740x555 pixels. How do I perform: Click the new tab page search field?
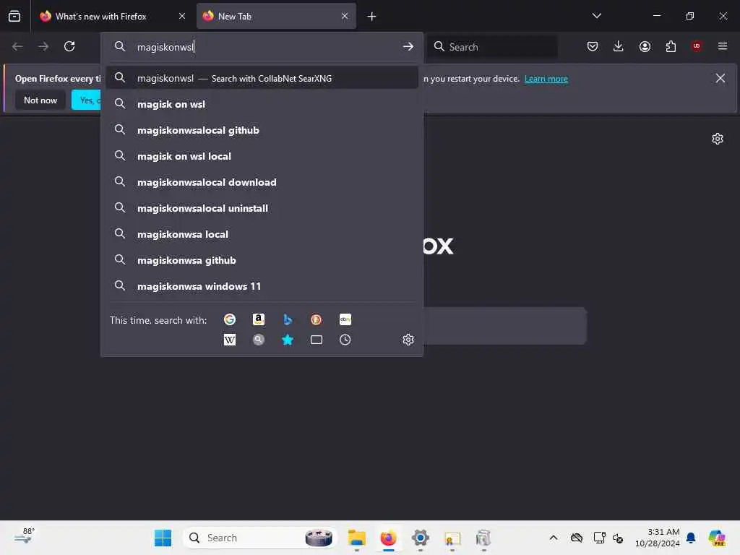click(504, 326)
